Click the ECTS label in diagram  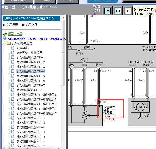[x=80, y=54]
